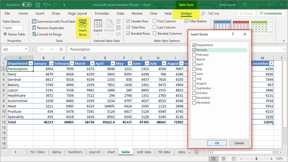Click the Undo arrow icon
The width and height of the screenshot is (288, 162).
[x=46, y=5]
